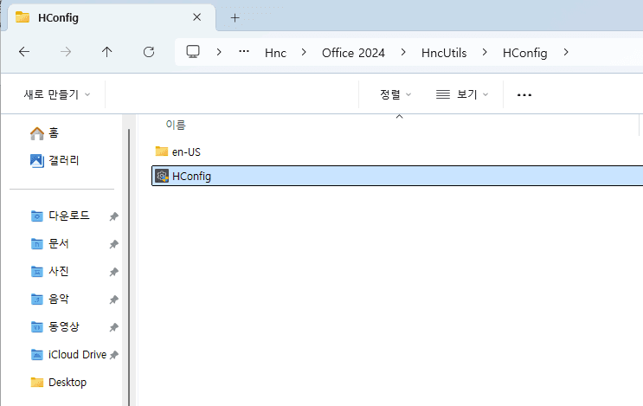Screen dimensions: 643x406
Task: Click the HConfig gear application icon
Action: [x=162, y=176]
